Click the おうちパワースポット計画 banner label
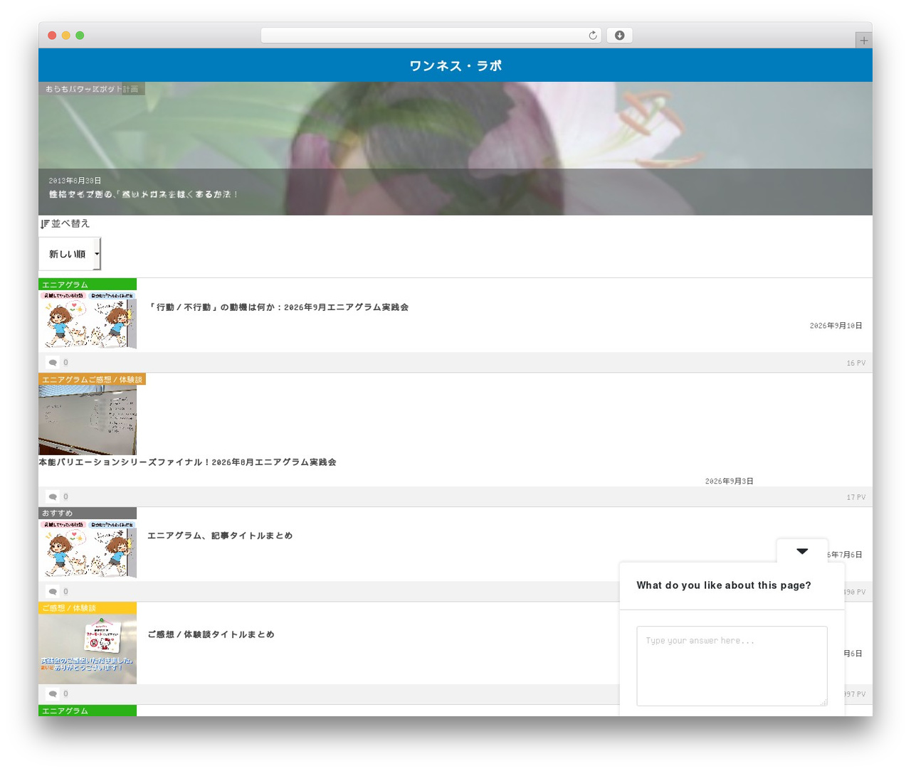Screen dimensions: 911x771 pos(92,89)
